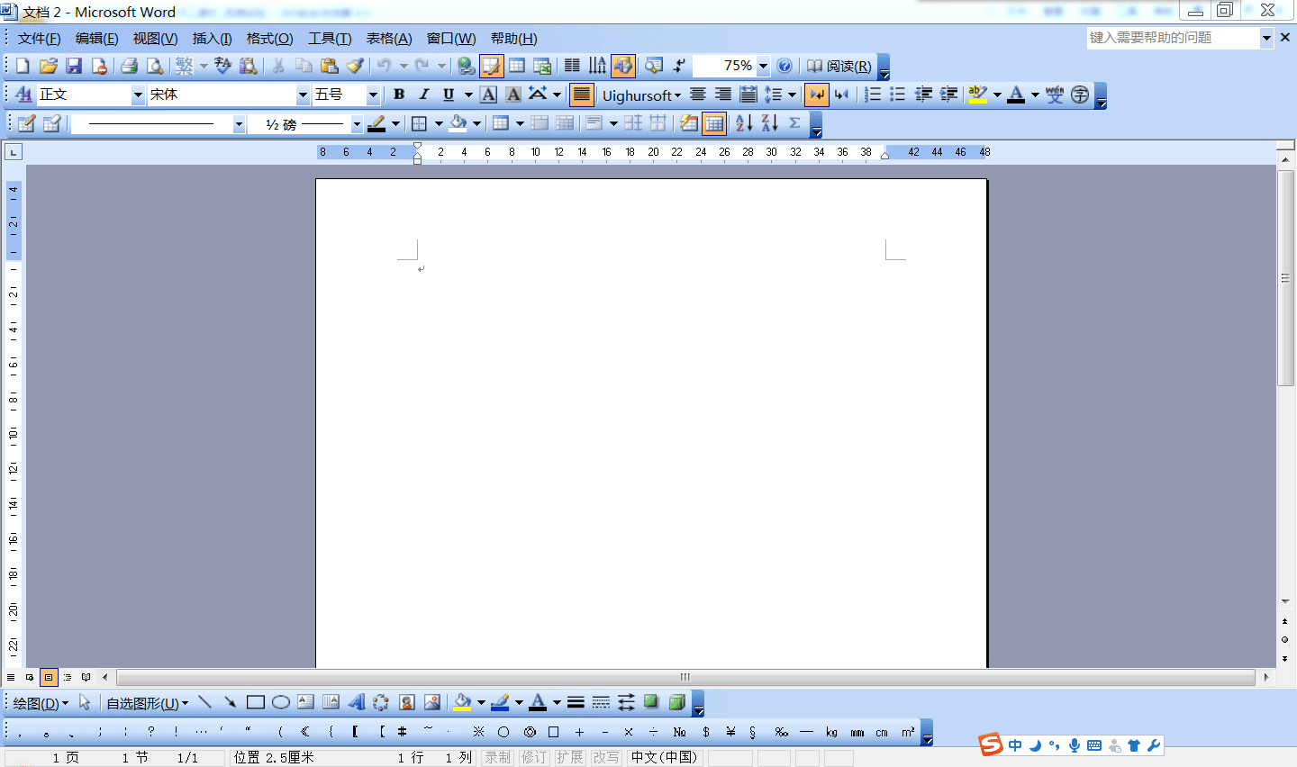Open Word Help question mark icon
Viewport: 1297px width, 767px height.
pos(785,66)
